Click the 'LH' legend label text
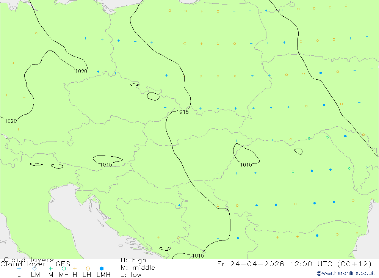This screenshot has height=278, width=379. click(x=87, y=275)
